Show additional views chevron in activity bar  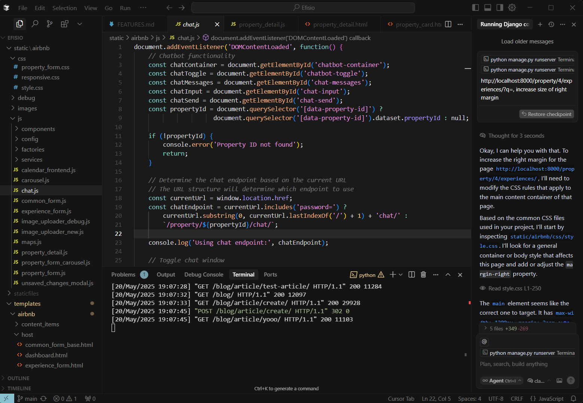[x=79, y=24]
